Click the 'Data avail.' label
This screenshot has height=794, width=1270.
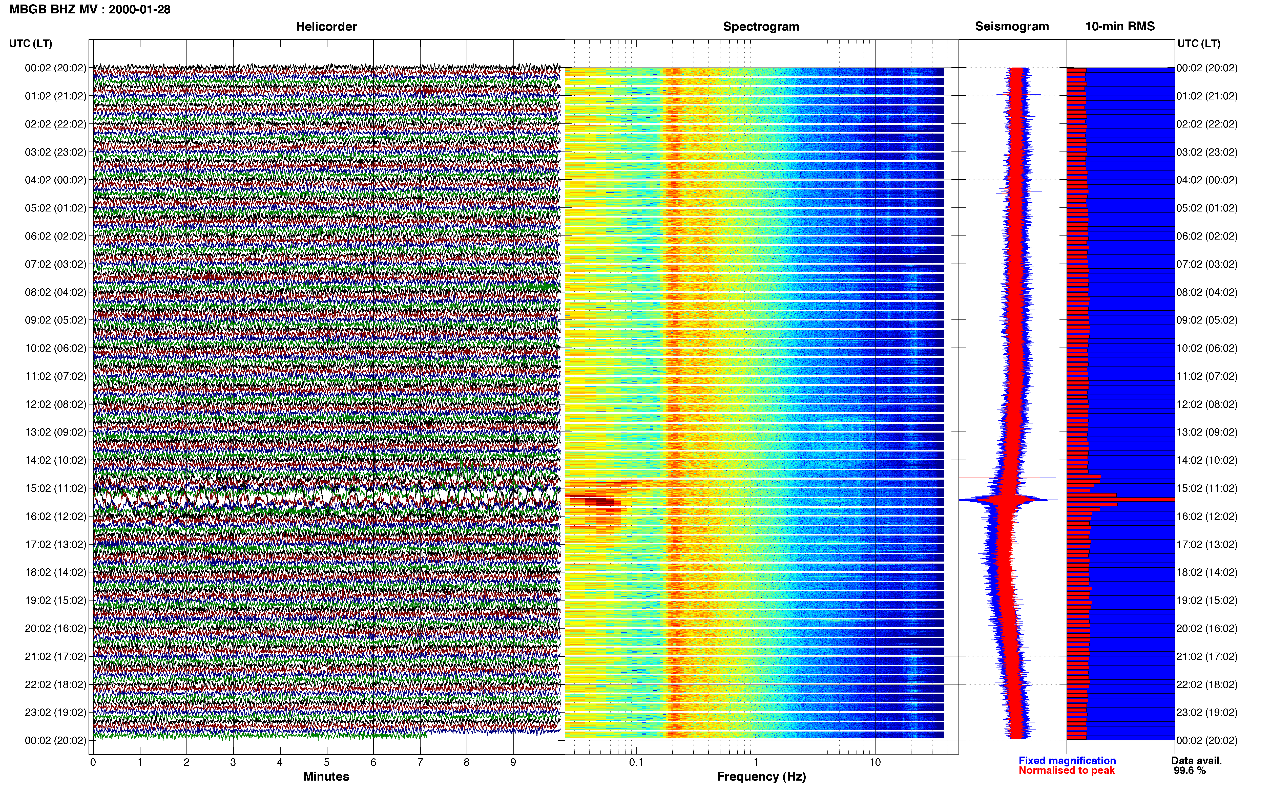pos(1196,760)
